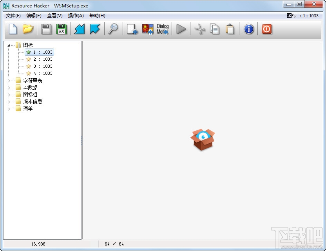Expand the 版本信息 node

(9, 101)
